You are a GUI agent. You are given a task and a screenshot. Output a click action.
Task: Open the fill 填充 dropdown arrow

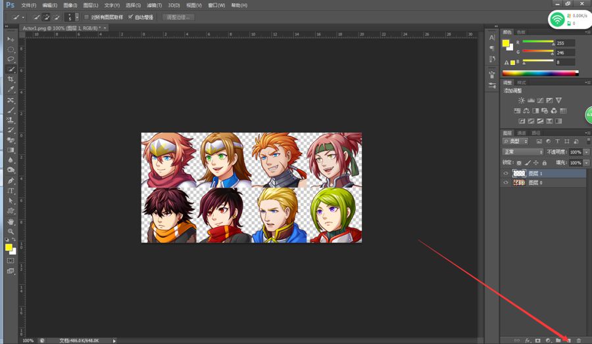[x=586, y=163]
